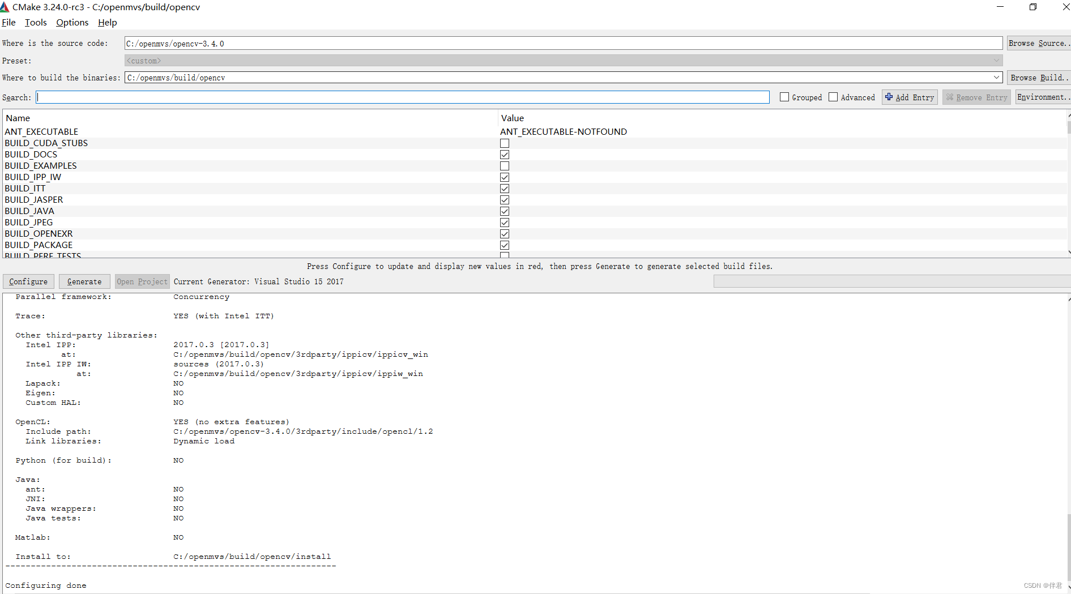Image resolution: width=1071 pixels, height=594 pixels.
Task: Click the configure progress bar
Action: coord(892,281)
